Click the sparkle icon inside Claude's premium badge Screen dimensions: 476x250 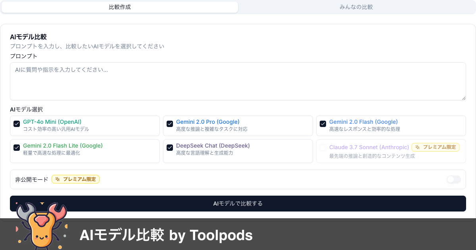click(x=417, y=147)
